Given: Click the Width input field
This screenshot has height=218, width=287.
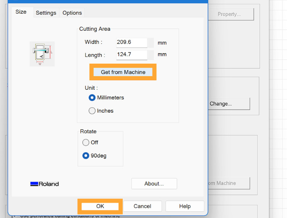Looking at the screenshot, I should tap(132, 43).
